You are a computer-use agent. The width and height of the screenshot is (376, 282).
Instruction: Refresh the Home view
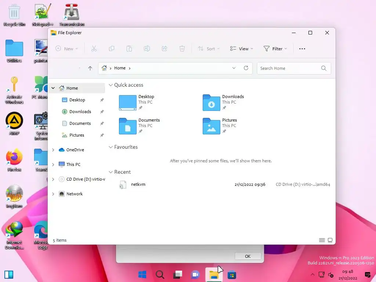(x=246, y=68)
